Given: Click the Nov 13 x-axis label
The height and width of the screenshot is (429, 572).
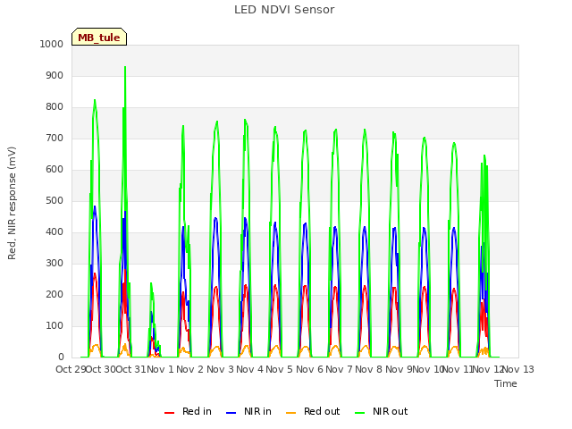Looking at the screenshot, I should [x=518, y=369].
